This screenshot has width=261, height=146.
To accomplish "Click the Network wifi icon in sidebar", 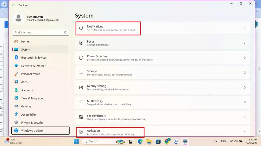I will coord(16,66).
